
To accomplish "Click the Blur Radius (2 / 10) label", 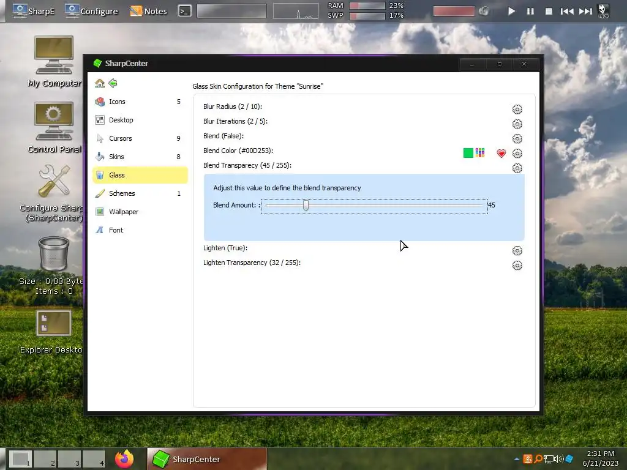I will pyautogui.click(x=233, y=106).
